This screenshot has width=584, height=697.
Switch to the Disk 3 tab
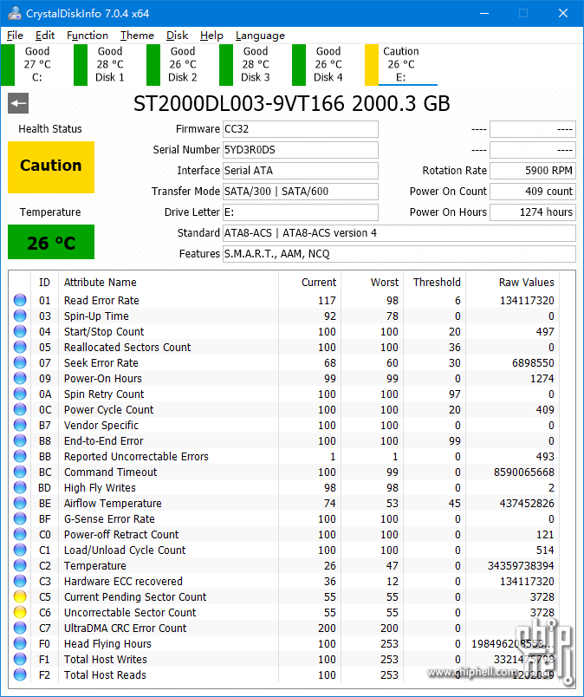pos(256,65)
